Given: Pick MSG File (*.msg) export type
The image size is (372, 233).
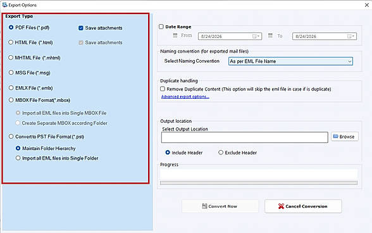Looking at the screenshot, I should pos(11,72).
